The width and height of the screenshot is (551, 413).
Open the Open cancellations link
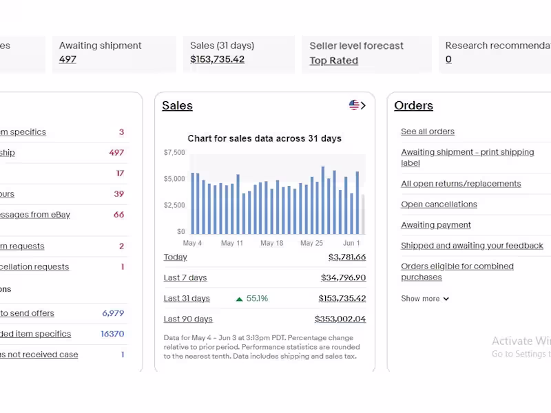tap(439, 204)
